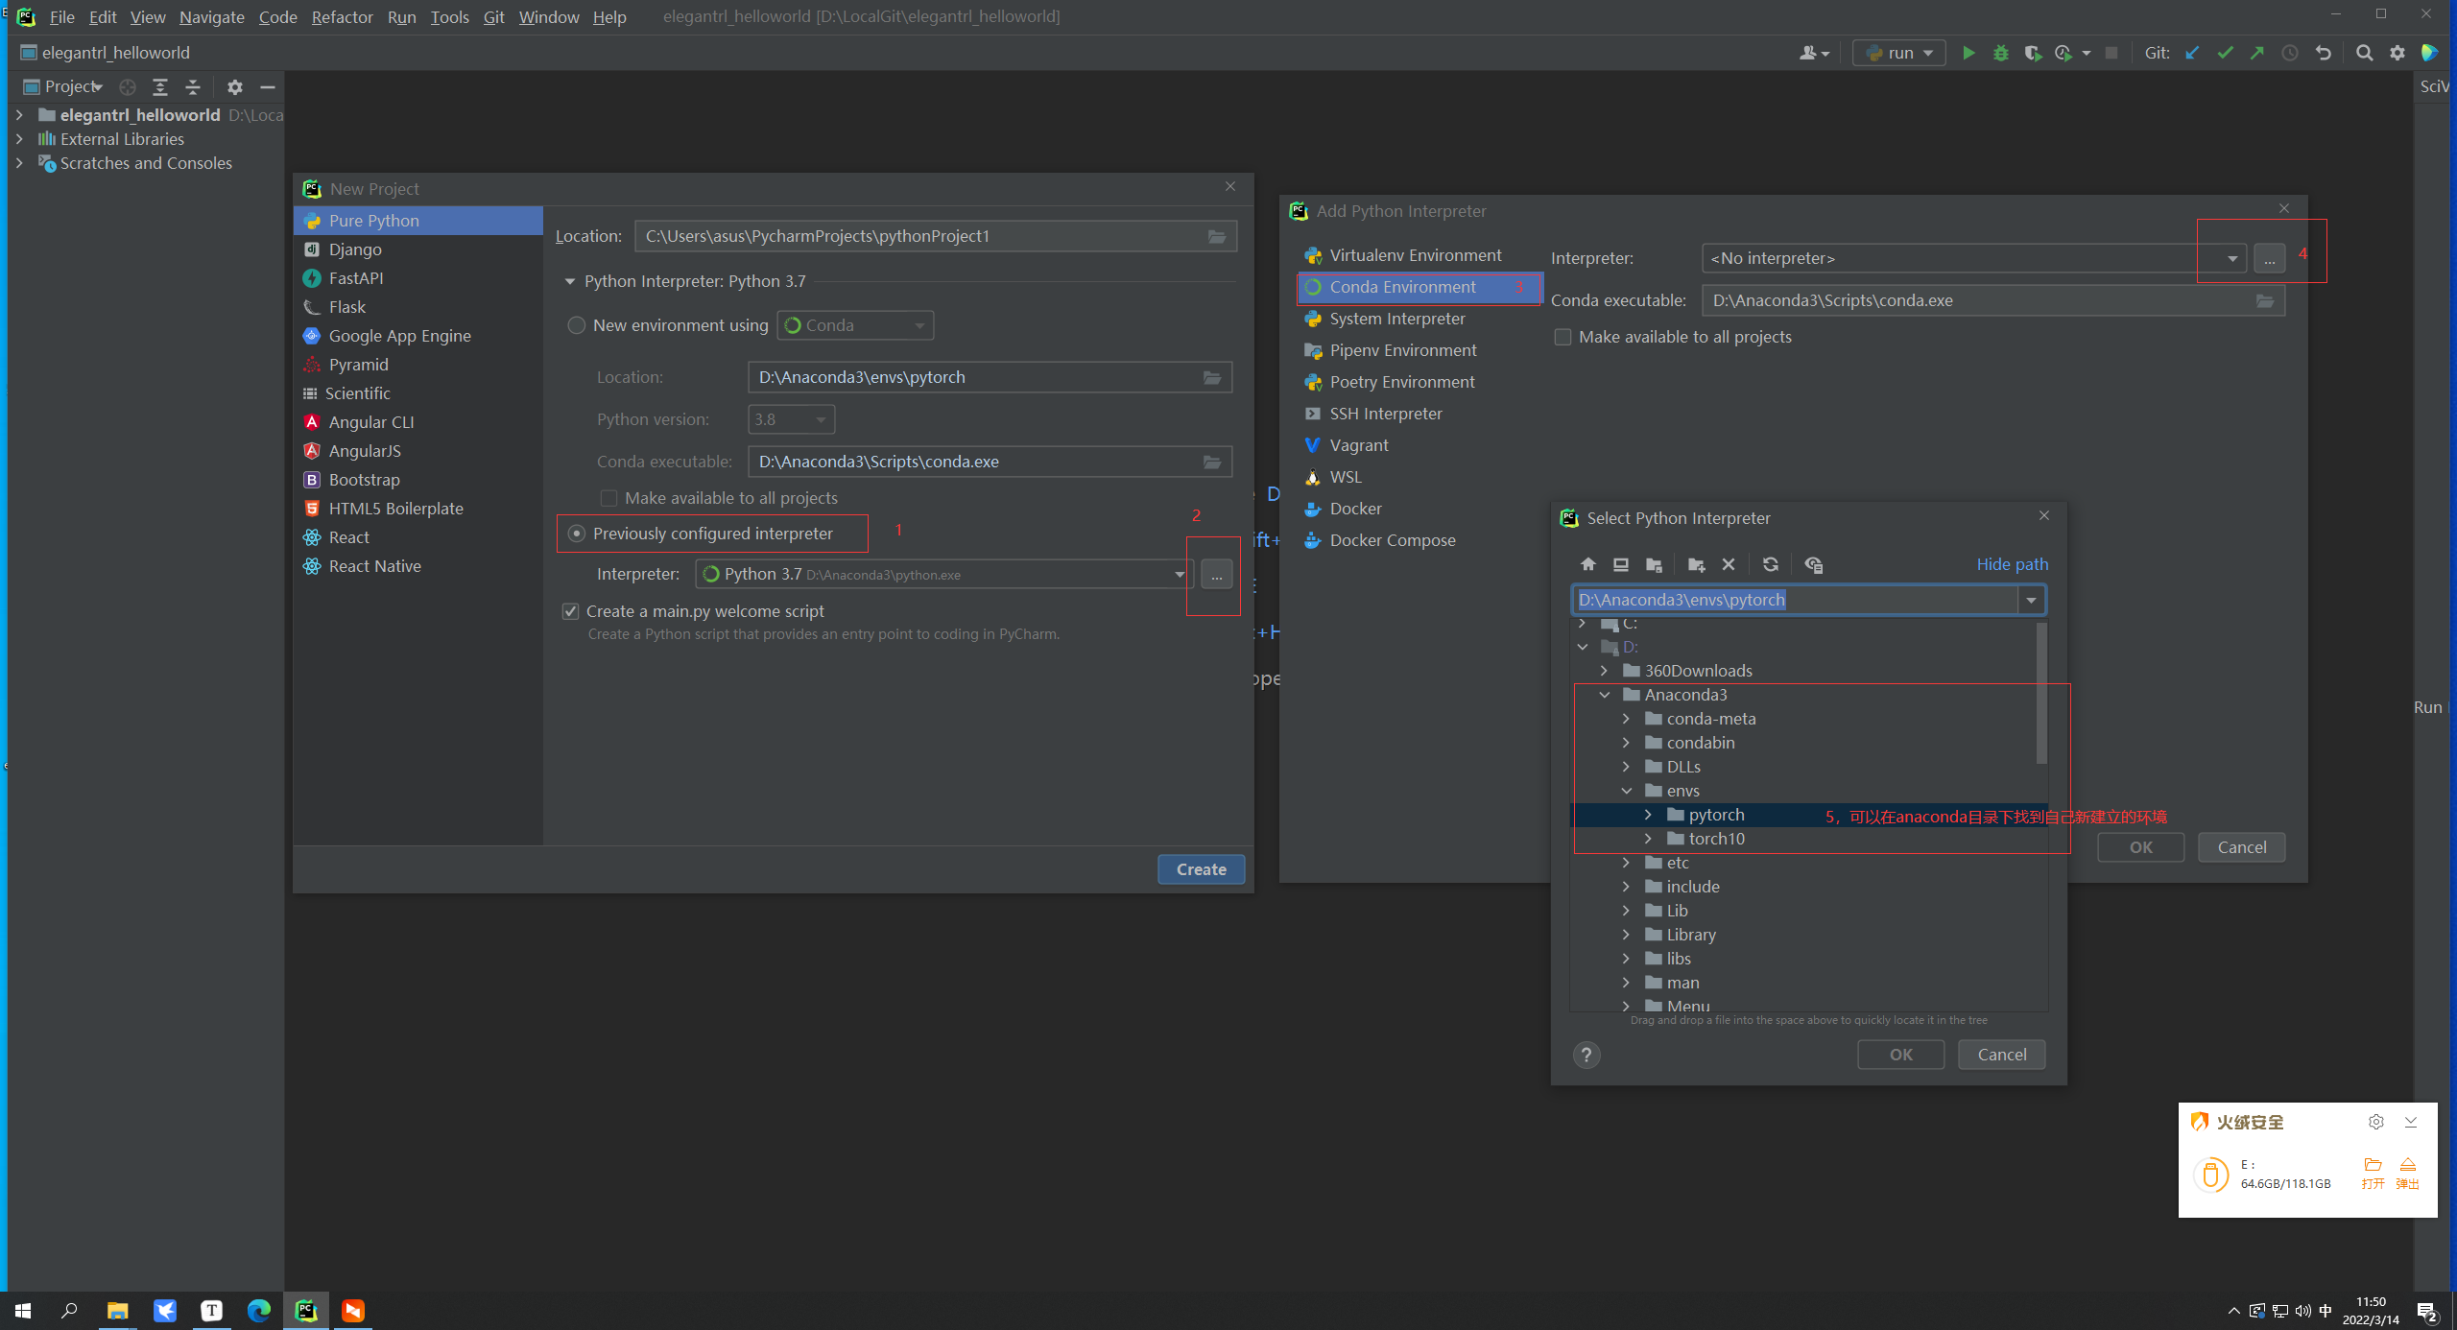This screenshot has width=2457, height=1330.
Task: Collapse the Anaconda3 folder
Action: click(x=1605, y=695)
